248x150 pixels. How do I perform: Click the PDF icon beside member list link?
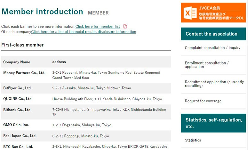point(125,26)
